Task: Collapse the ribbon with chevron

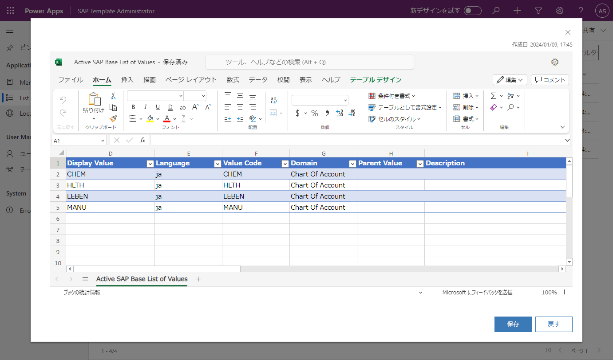Action: (x=563, y=127)
